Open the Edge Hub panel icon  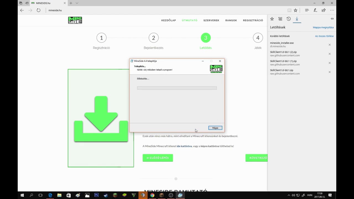[307, 10]
